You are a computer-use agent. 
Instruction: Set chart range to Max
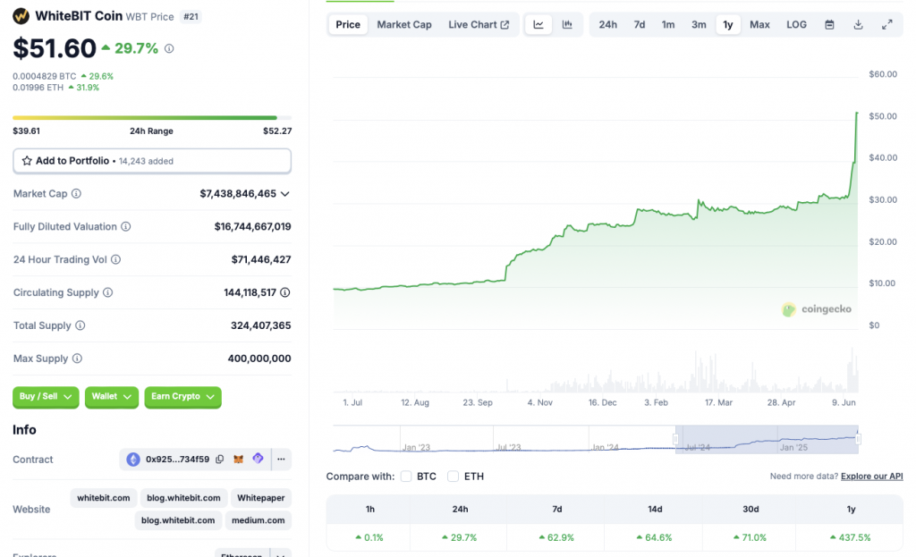tap(759, 24)
